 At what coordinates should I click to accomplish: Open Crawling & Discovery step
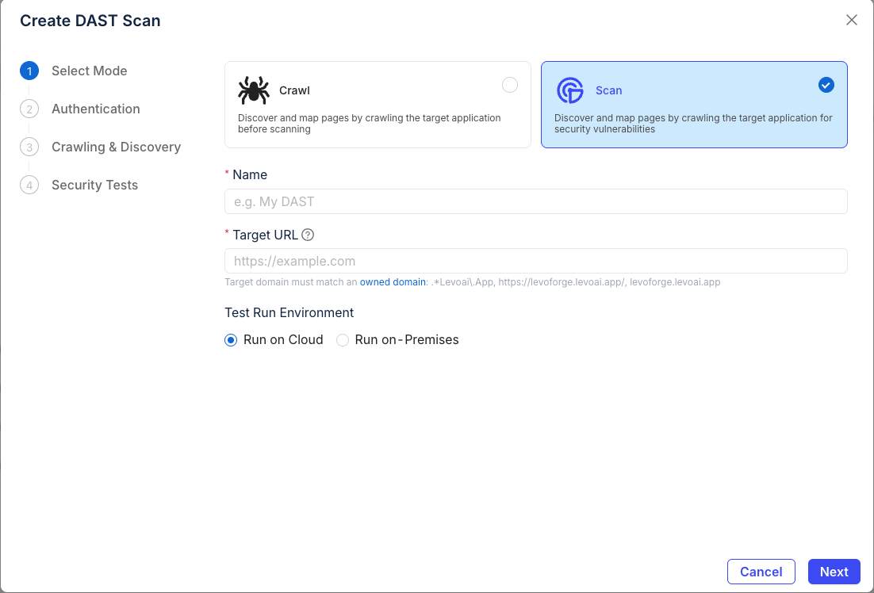pos(116,147)
